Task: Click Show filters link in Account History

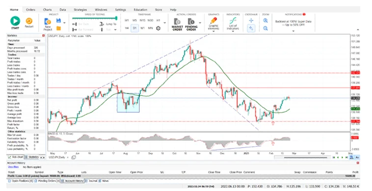Action: [x=13, y=167]
